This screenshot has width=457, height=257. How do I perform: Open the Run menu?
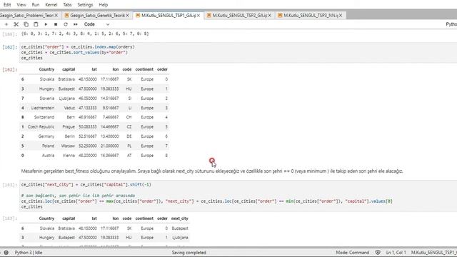[x=35, y=5]
